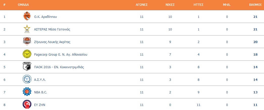This screenshot has height=110, width=264.
Task: Click the NBA B.C. gear logo
Action: (x=27, y=92)
